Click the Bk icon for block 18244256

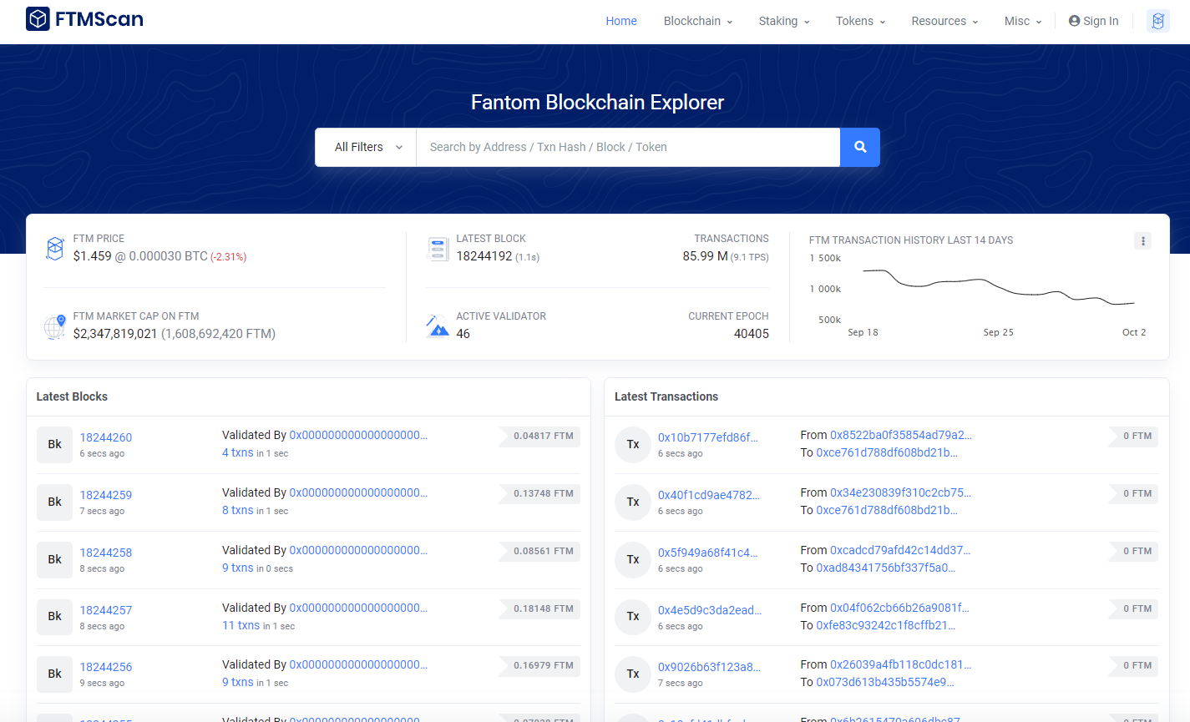(x=54, y=674)
